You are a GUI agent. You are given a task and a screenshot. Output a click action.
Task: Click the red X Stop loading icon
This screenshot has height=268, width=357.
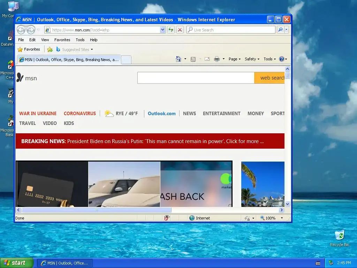[x=180, y=30]
